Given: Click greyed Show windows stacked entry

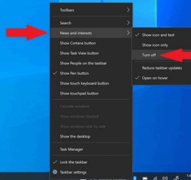Looking at the screenshot, I should click(x=91, y=116).
